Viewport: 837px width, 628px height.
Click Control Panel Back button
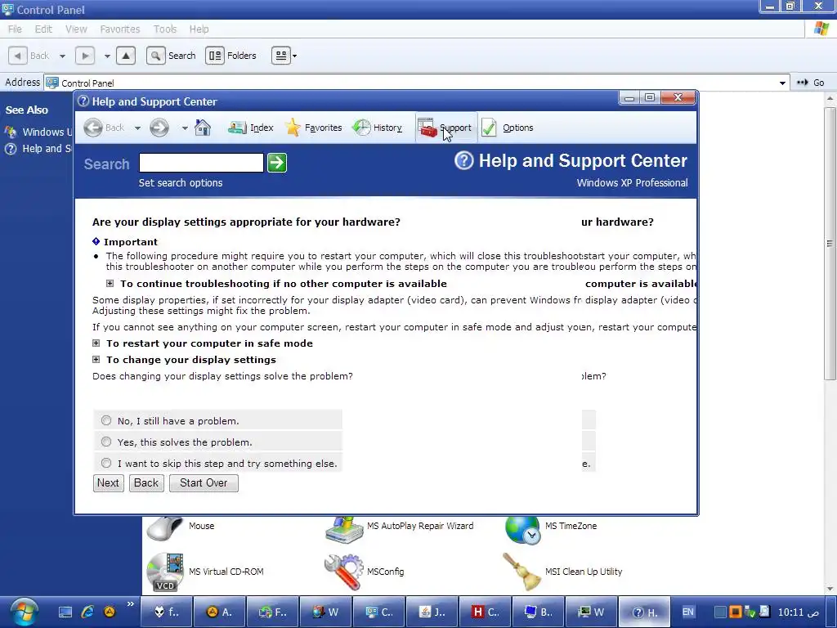[x=30, y=56]
